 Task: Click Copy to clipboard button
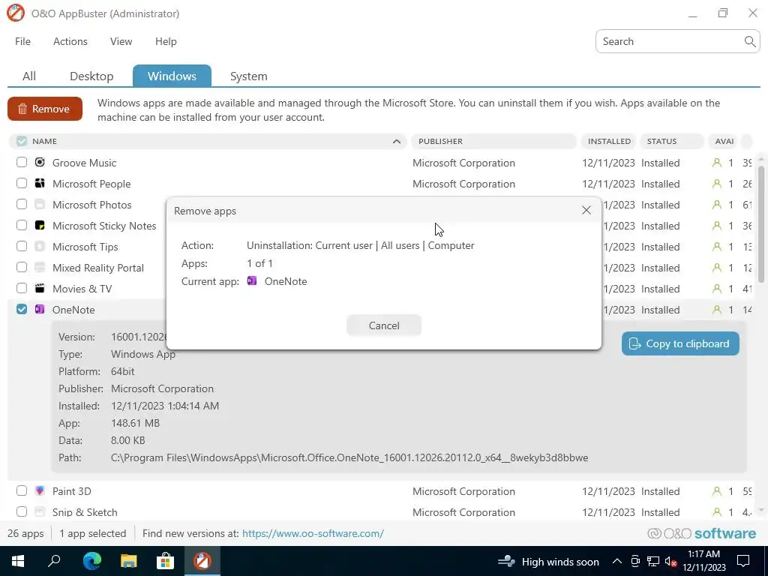tap(680, 343)
